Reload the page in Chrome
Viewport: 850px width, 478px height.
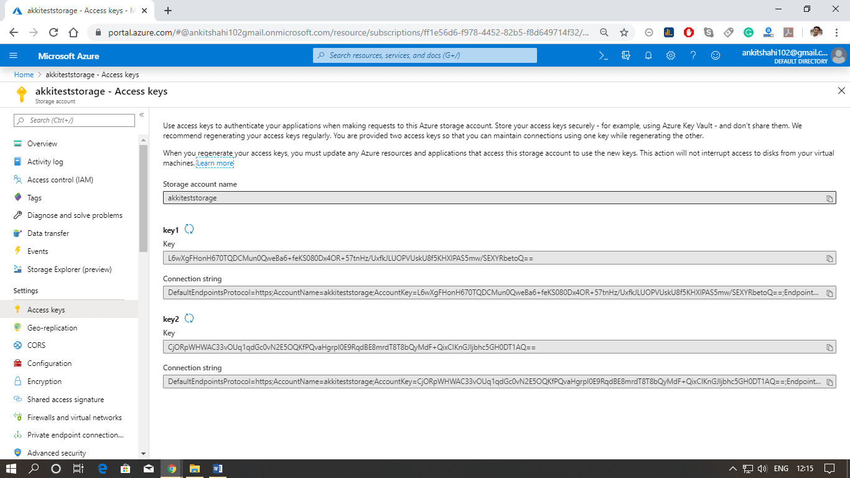pos(54,32)
